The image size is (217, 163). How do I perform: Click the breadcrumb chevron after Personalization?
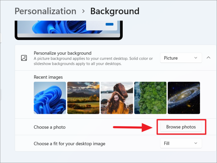click(83, 11)
